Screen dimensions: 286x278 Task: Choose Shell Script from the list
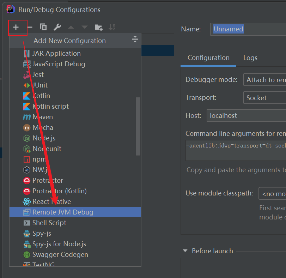75,223
